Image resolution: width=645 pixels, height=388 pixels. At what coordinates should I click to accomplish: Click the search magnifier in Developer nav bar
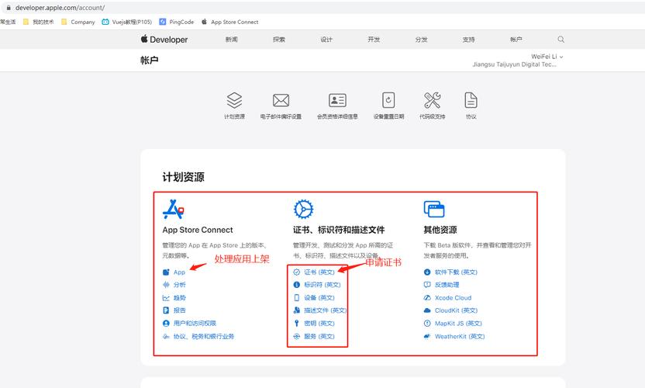pos(560,40)
